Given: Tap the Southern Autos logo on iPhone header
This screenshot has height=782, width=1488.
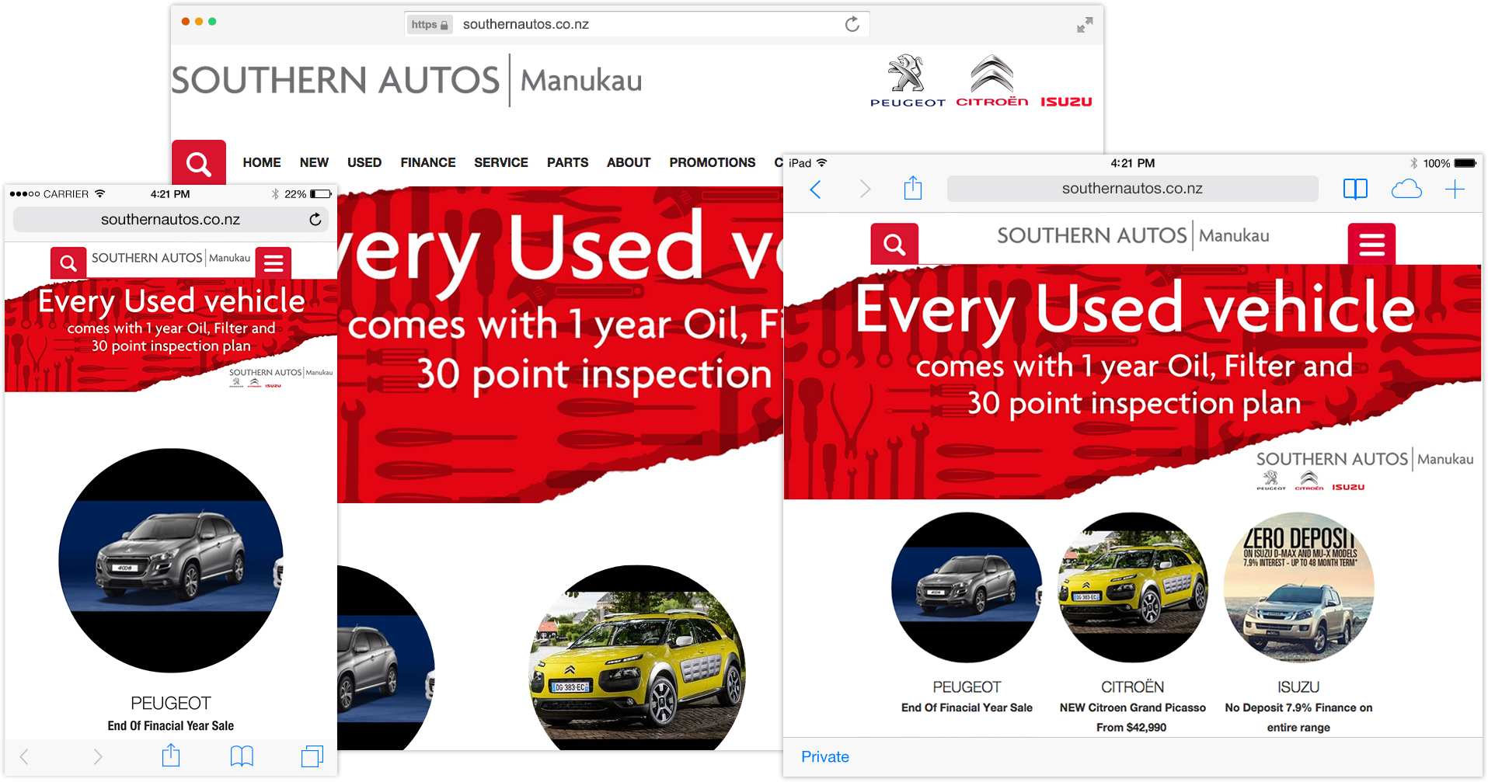Looking at the screenshot, I should click(x=171, y=258).
